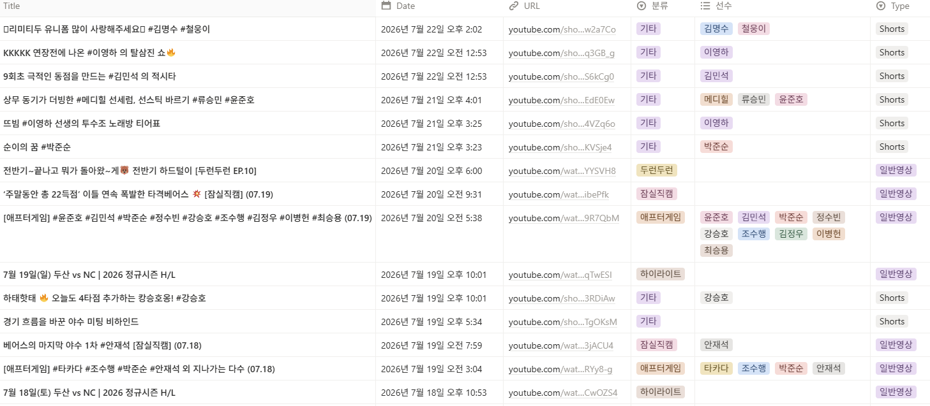
Task: Click the link icon in the URL header
Action: [x=514, y=6]
